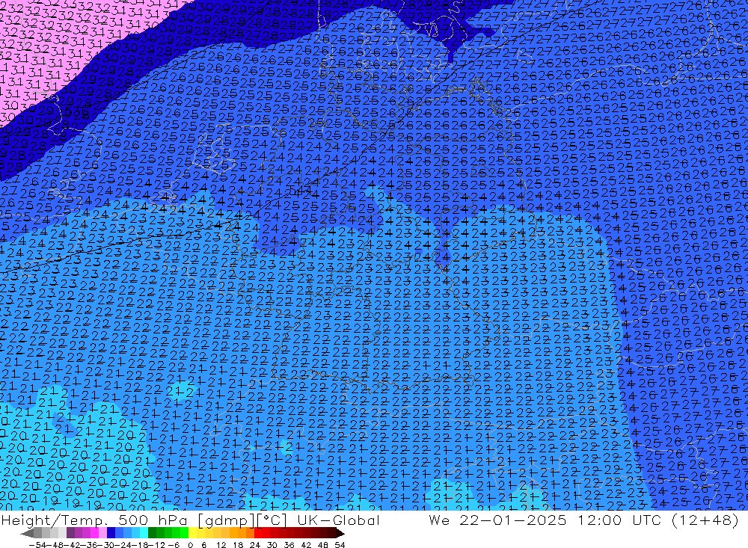Click the '48' value on the legend scale

pos(323,545)
